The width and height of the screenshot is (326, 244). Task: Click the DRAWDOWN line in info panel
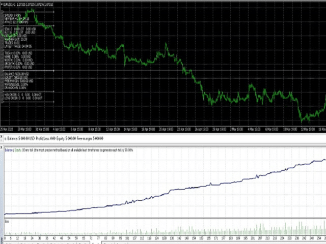point(15,88)
